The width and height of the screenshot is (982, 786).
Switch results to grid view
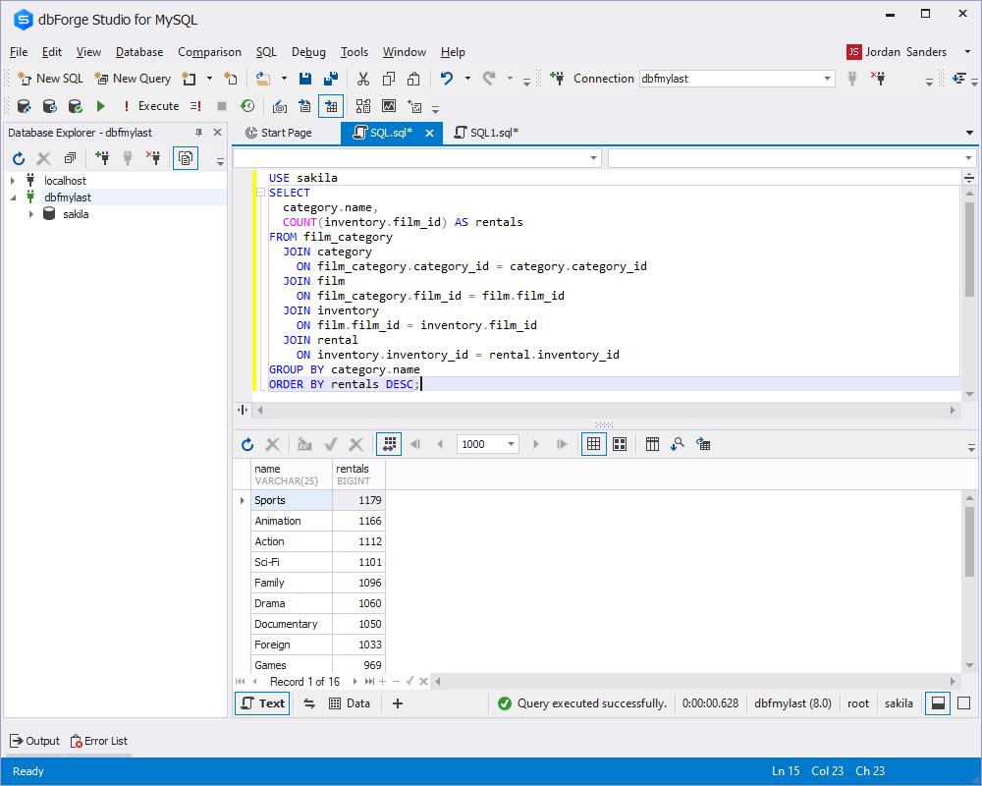coord(593,444)
